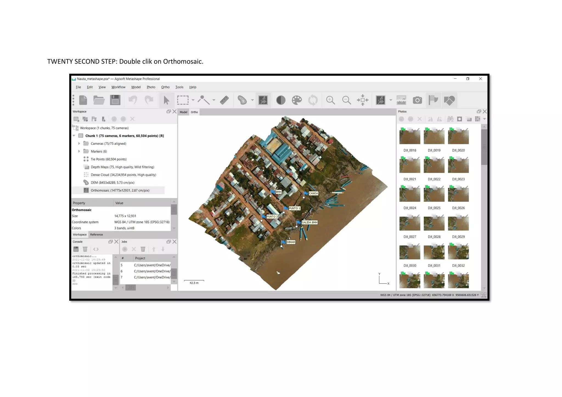Screen dimensions: 562x397
Task: Click the Reset View arrows icon
Action: [x=363, y=100]
